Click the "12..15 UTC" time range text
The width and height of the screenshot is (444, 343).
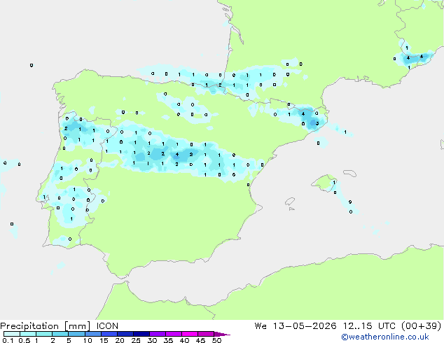[x=368, y=326]
